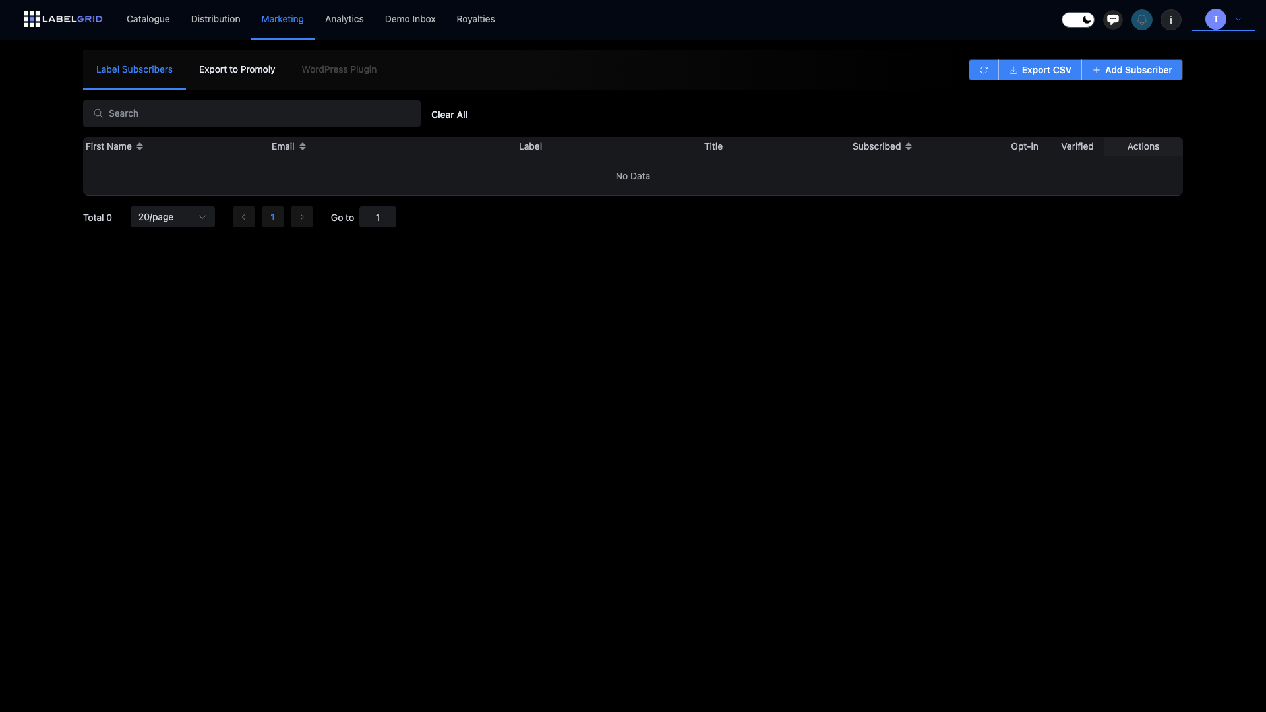Click the LabelGrid logo
The height and width of the screenshot is (712, 1266).
pyautogui.click(x=63, y=19)
